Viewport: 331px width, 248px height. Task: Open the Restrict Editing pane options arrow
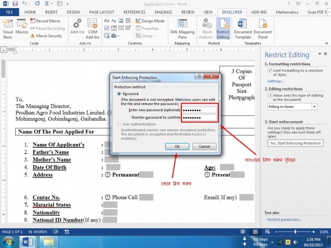coord(319,54)
